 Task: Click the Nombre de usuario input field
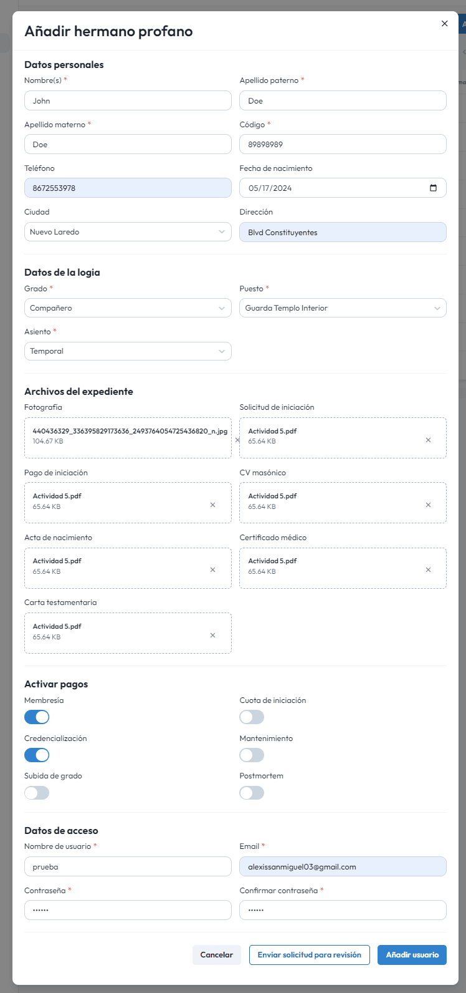(128, 867)
